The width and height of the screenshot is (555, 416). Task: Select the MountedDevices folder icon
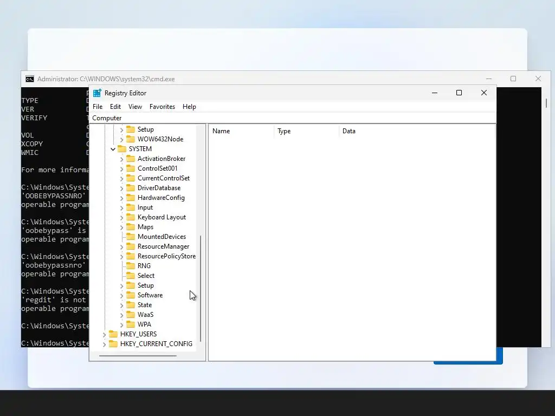coord(131,236)
